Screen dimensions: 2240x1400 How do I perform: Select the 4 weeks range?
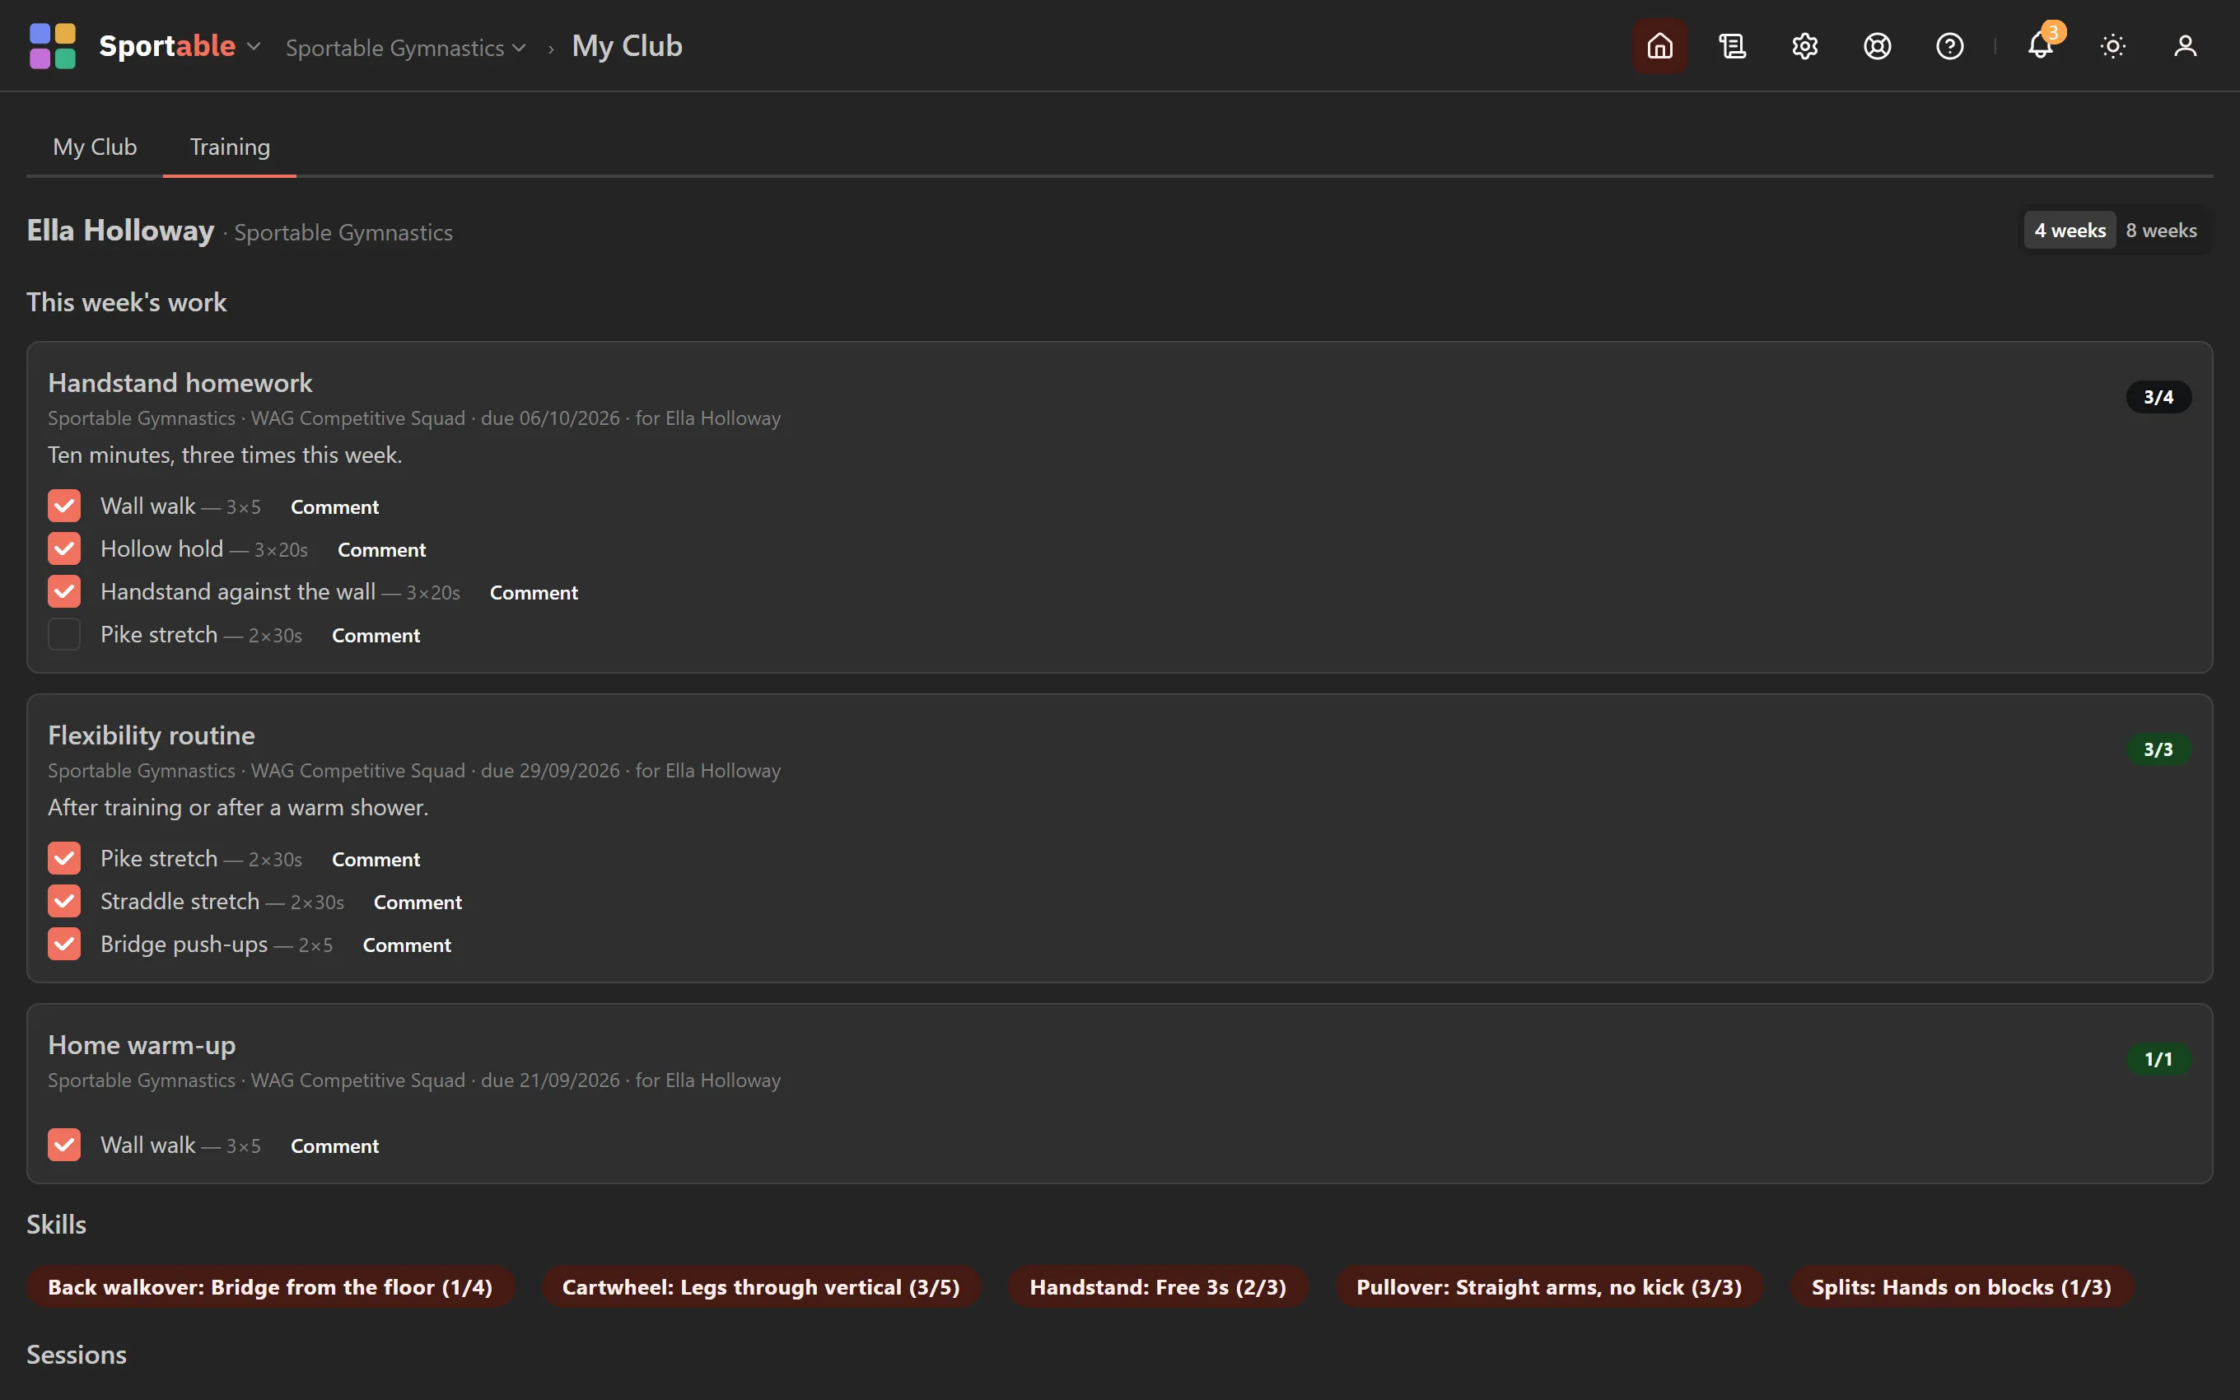click(2070, 230)
